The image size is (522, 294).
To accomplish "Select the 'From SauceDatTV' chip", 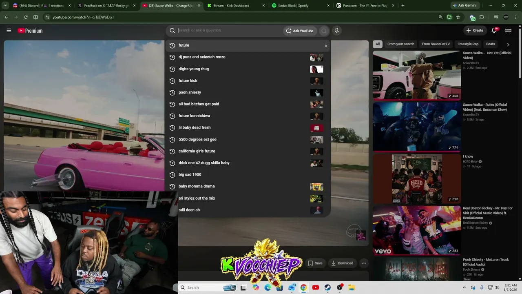I will click(436, 44).
